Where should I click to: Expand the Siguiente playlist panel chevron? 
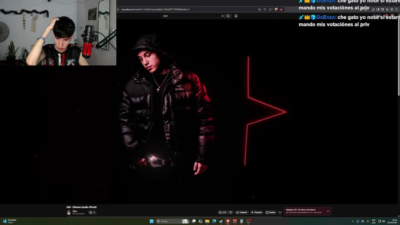click(328, 211)
